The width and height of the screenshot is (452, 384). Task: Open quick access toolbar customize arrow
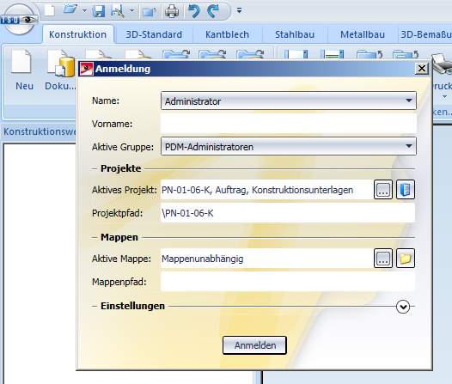pyautogui.click(x=239, y=10)
